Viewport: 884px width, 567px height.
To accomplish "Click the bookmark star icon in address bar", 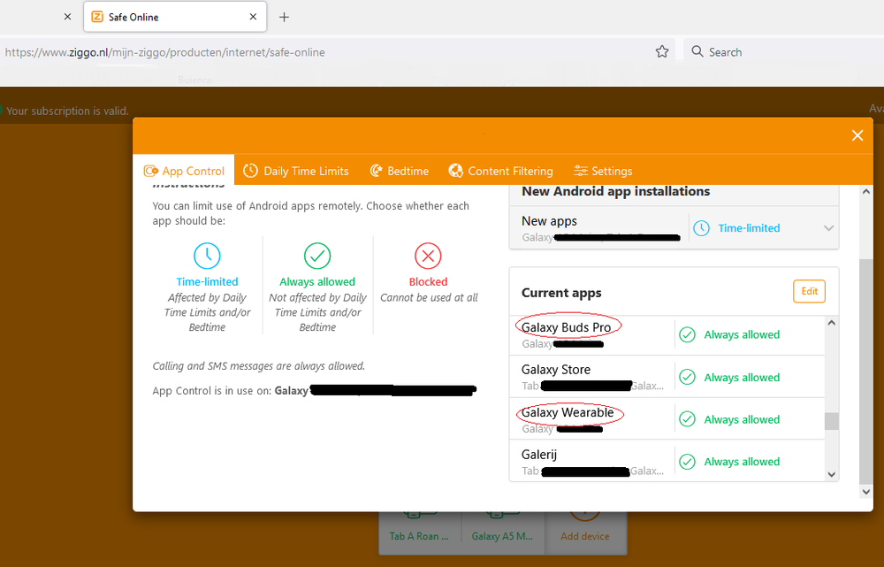I will 662,52.
